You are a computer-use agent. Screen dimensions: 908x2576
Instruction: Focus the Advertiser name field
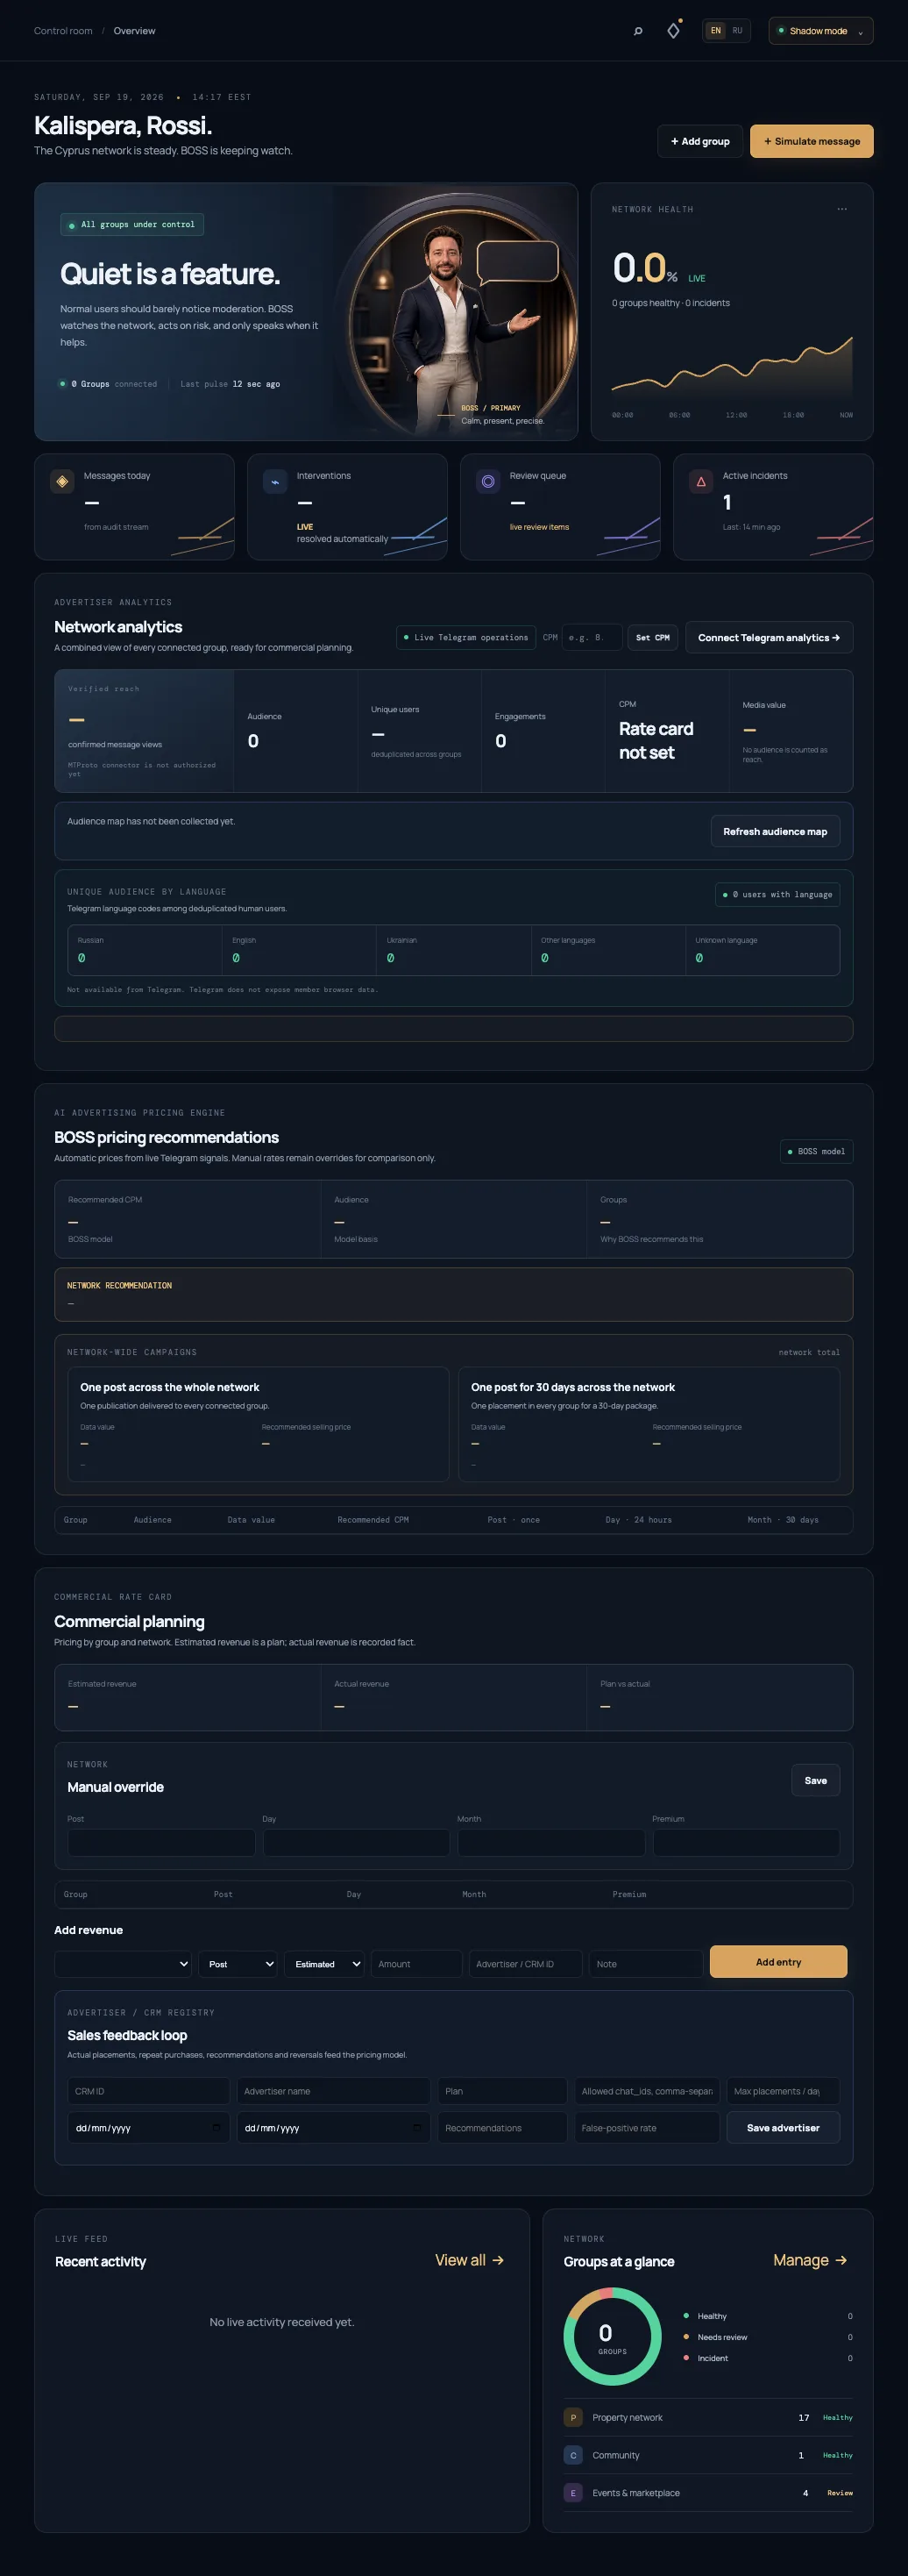(x=334, y=2091)
